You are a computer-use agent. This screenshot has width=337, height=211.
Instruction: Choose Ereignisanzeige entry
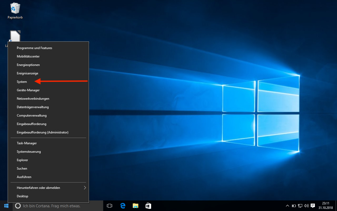[48, 73]
